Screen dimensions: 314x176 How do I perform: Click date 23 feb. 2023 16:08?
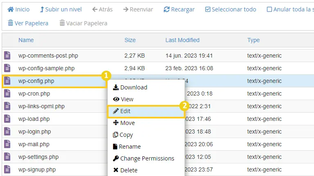pos(189,68)
